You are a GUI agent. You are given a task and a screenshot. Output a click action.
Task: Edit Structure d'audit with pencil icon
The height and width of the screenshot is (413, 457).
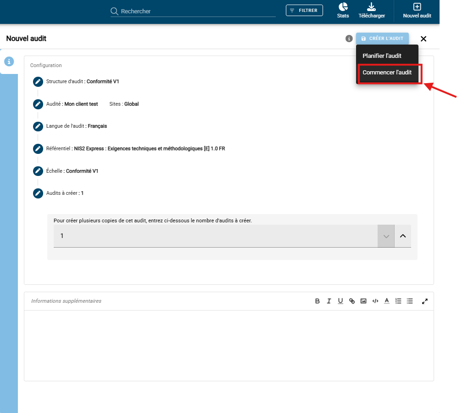pos(38,82)
